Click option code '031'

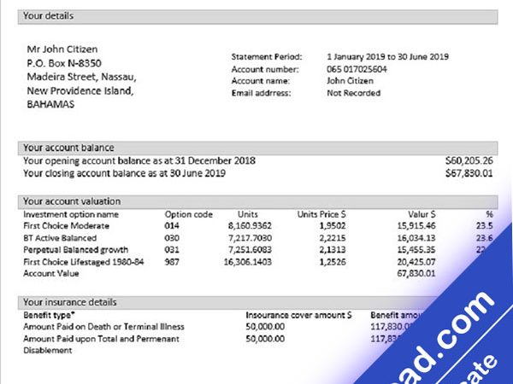[172, 250]
